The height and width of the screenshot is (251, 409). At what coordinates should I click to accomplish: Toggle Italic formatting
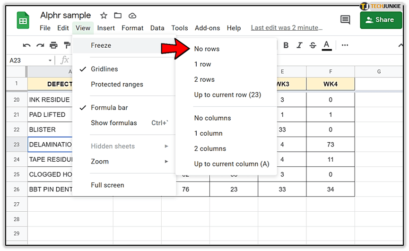click(x=299, y=45)
